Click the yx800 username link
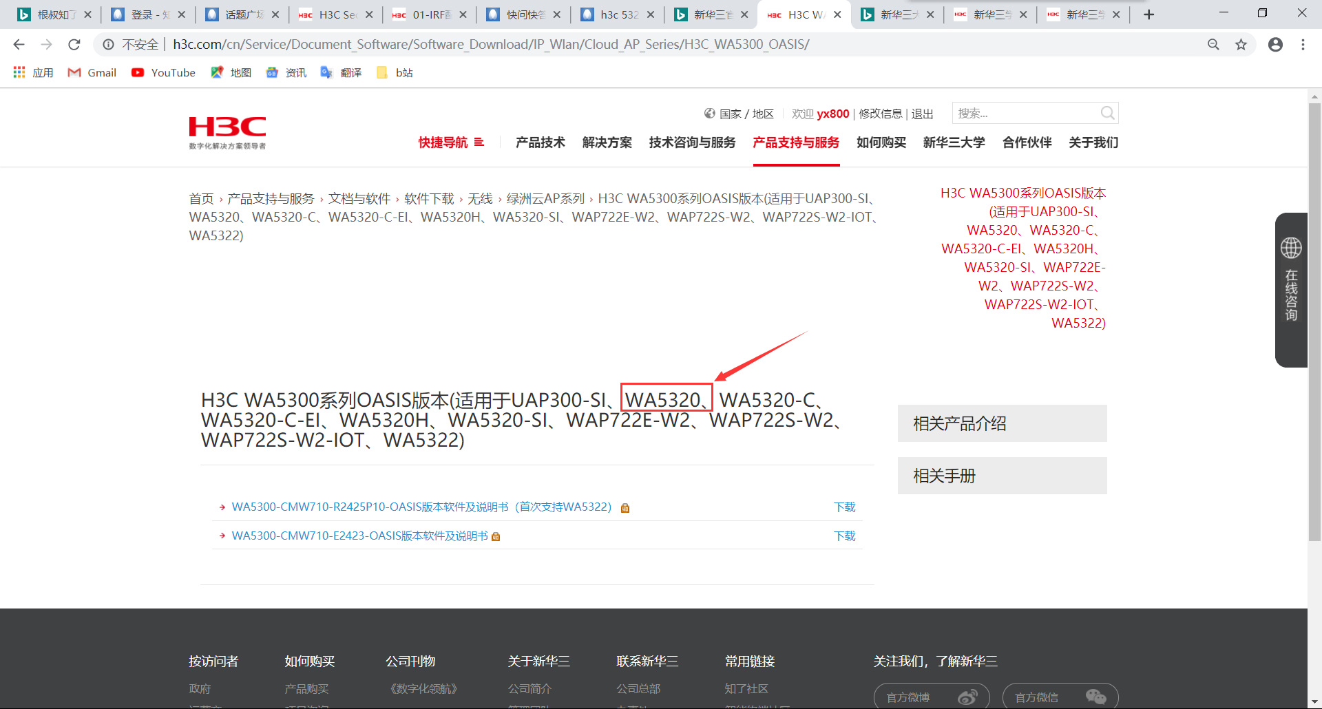The width and height of the screenshot is (1322, 709). (833, 114)
